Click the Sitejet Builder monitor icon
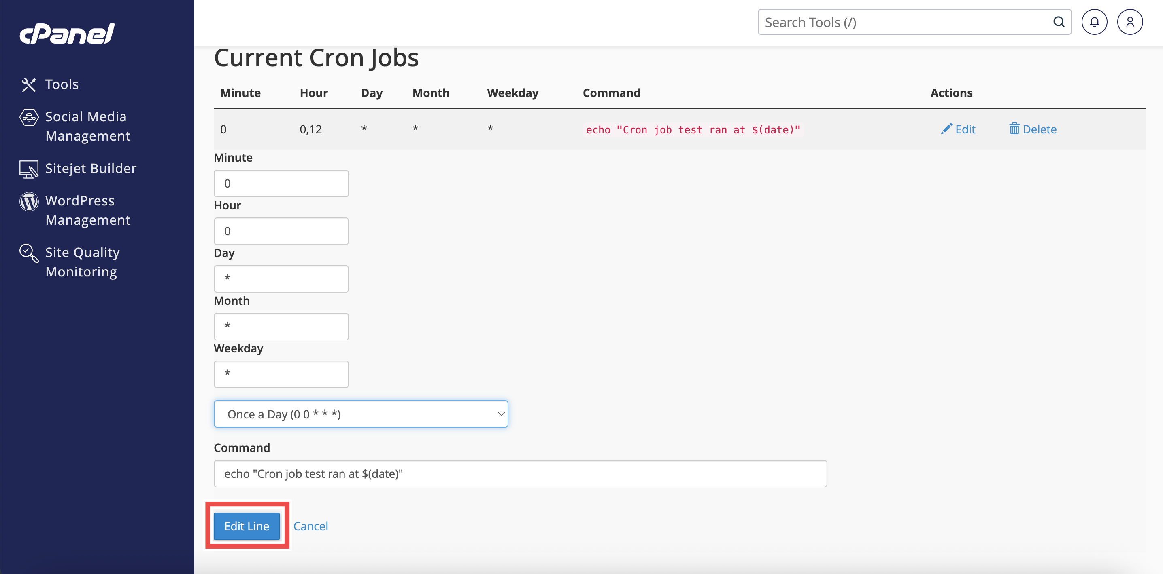 [29, 169]
